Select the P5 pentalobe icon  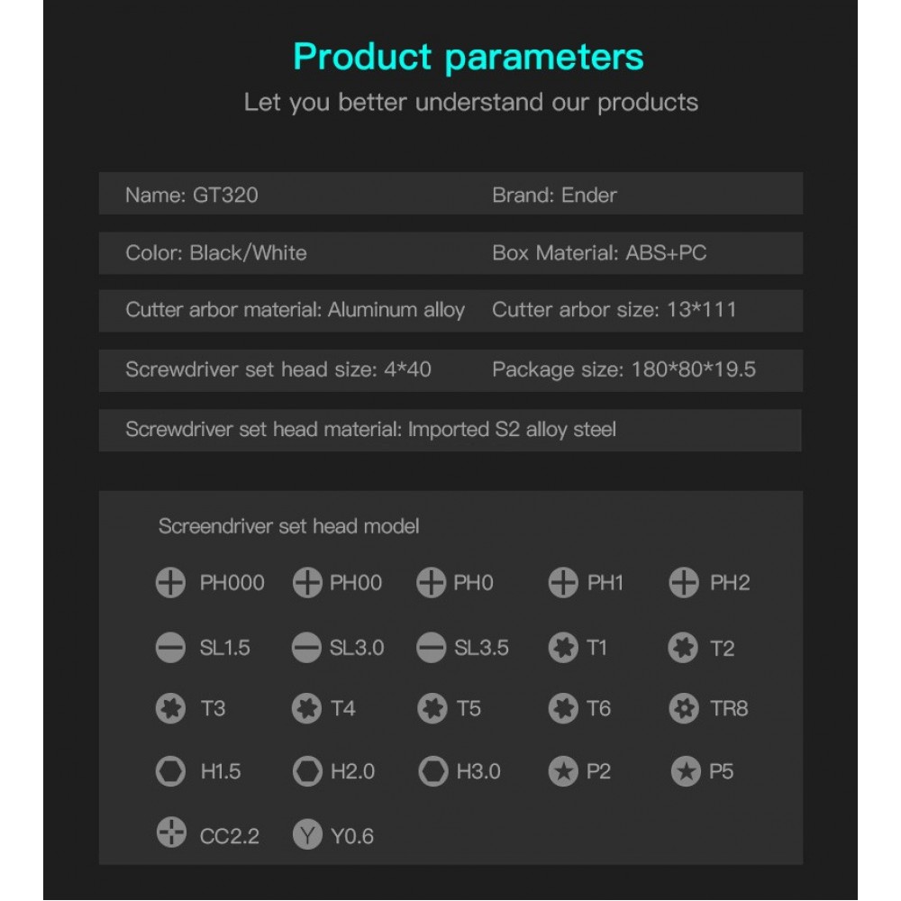tap(686, 771)
